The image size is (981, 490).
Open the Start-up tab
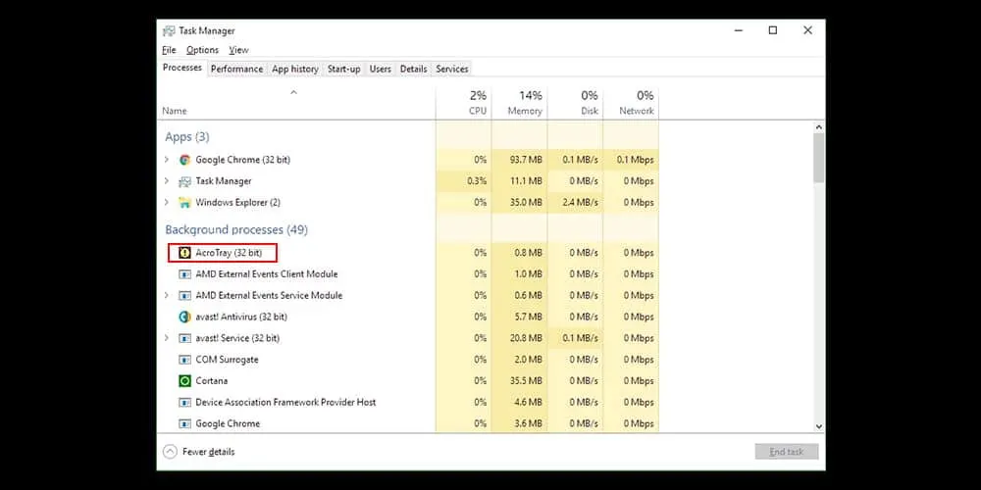[x=343, y=69]
